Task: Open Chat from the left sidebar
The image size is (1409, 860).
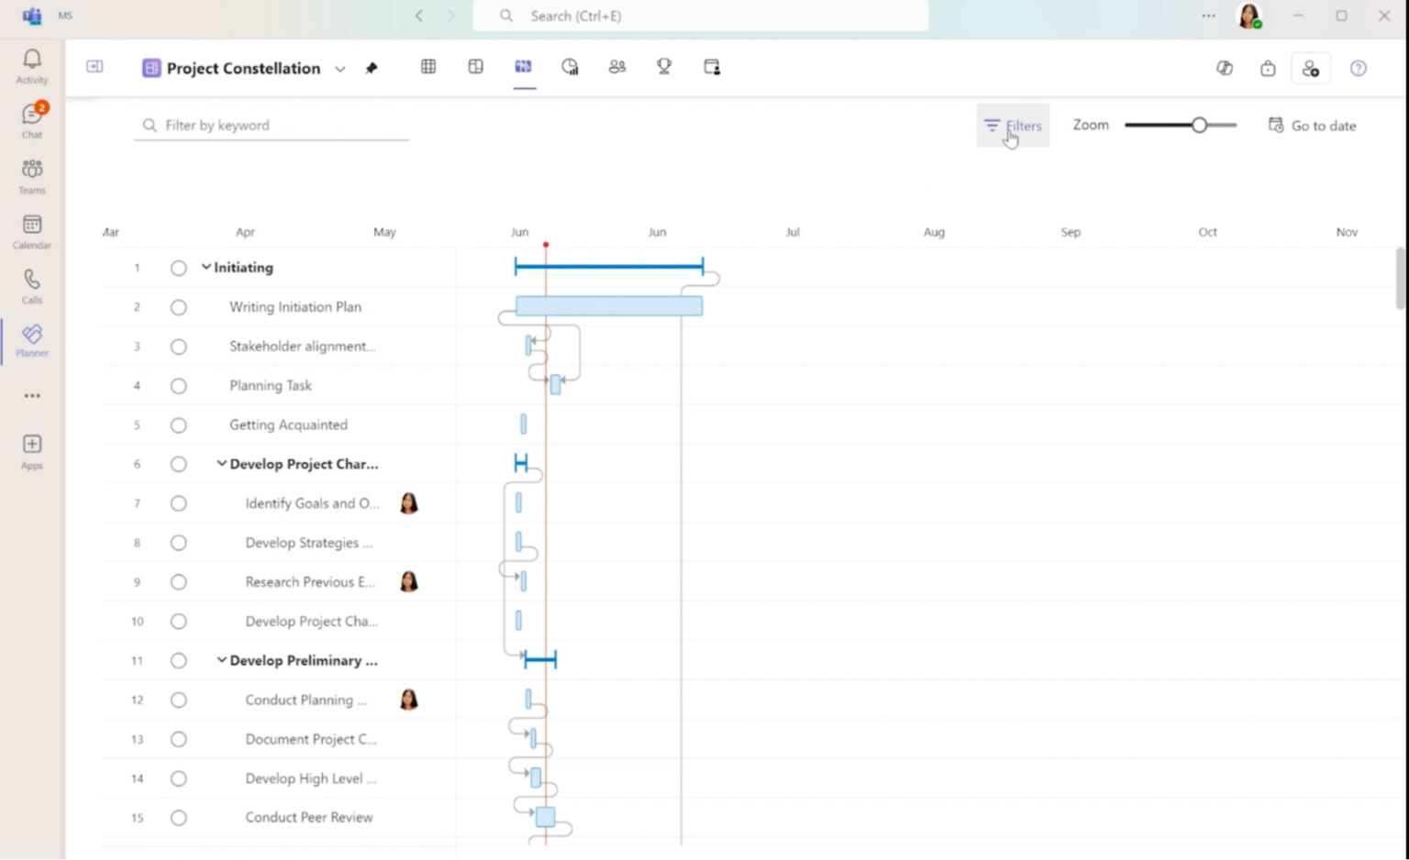Action: pyautogui.click(x=31, y=117)
